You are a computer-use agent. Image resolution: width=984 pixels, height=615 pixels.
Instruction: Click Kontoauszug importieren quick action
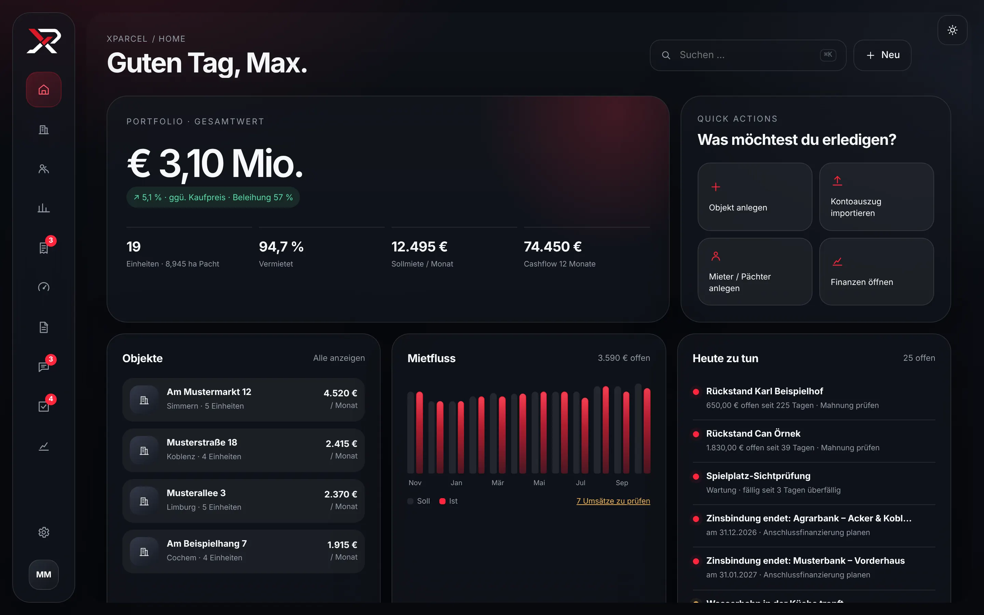(876, 197)
